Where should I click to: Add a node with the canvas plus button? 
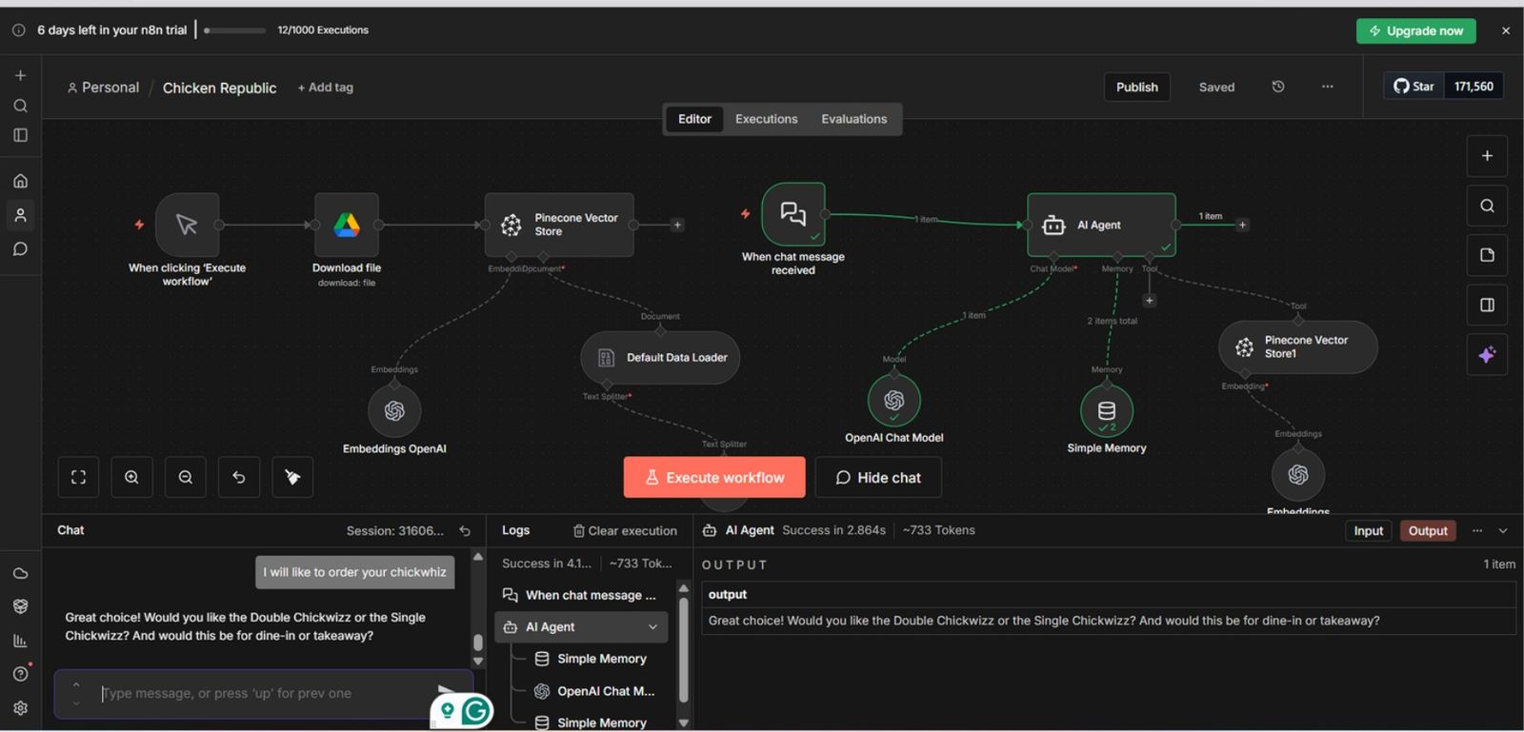(x=1487, y=156)
